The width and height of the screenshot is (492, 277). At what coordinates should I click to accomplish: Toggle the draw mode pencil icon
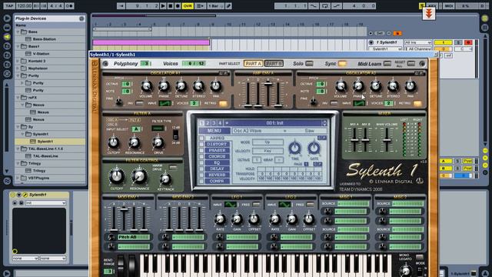tap(229, 5)
